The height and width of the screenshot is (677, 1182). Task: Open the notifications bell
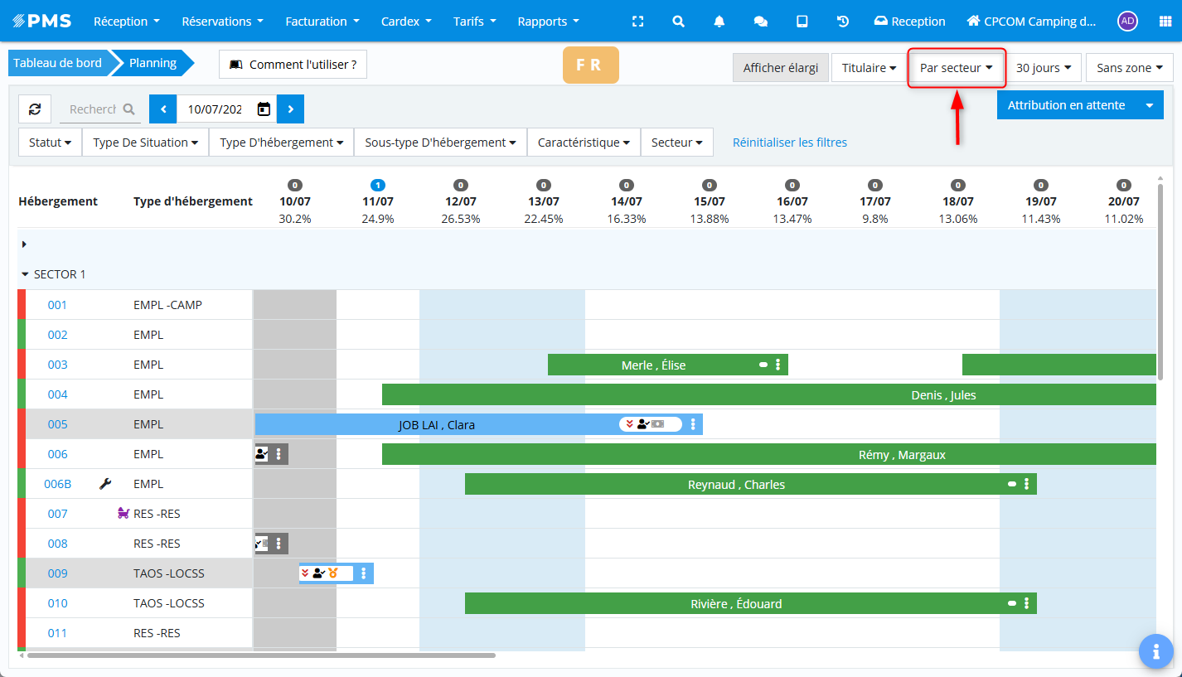[x=719, y=22]
